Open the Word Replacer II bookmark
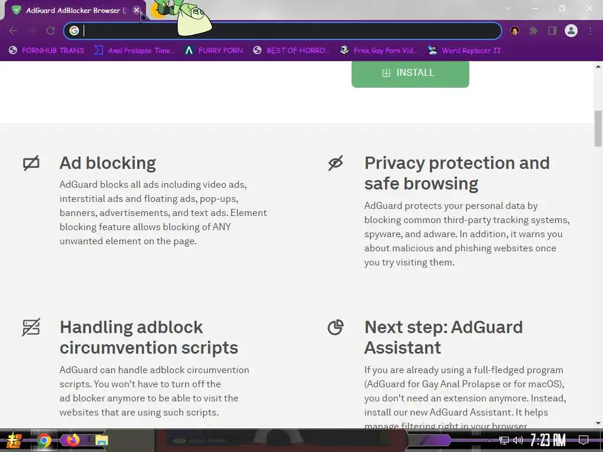This screenshot has width=603, height=452. (x=464, y=51)
